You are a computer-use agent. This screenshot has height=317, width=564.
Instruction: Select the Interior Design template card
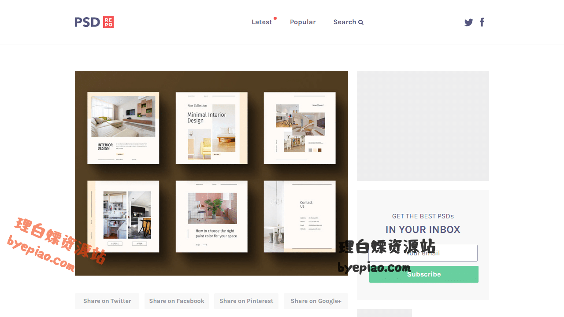pyautogui.click(x=123, y=128)
